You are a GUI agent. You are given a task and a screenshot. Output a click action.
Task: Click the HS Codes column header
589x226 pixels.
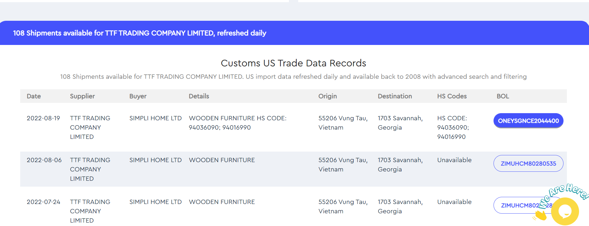(452, 96)
